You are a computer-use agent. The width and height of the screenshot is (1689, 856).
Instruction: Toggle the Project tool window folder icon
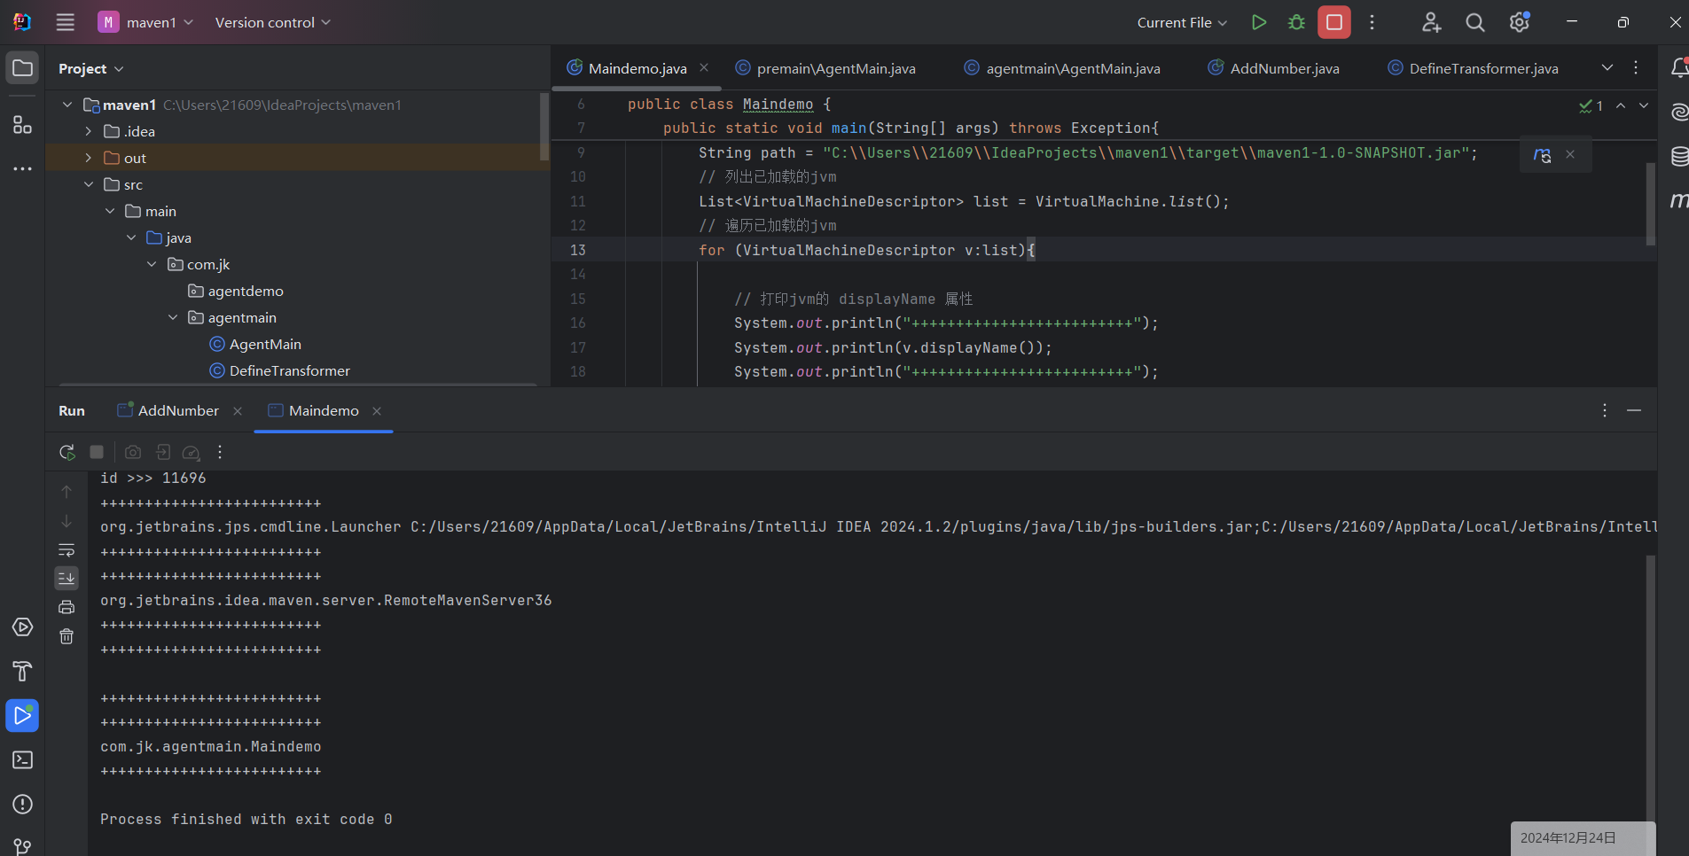(22, 68)
